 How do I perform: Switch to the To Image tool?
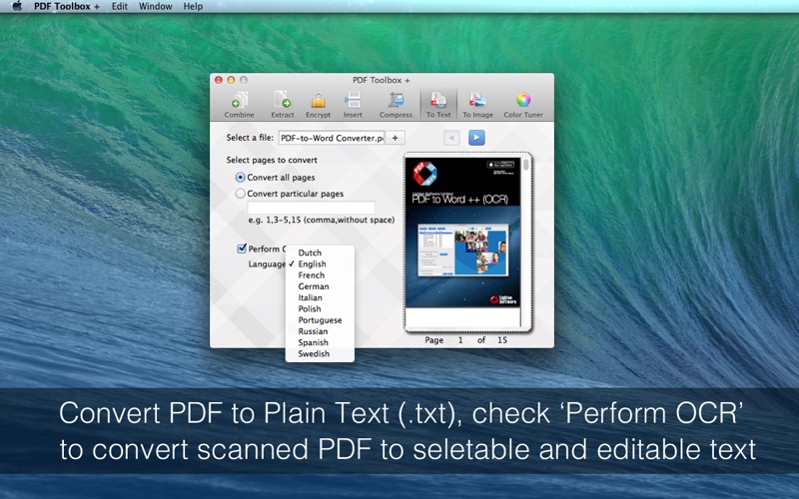477,105
